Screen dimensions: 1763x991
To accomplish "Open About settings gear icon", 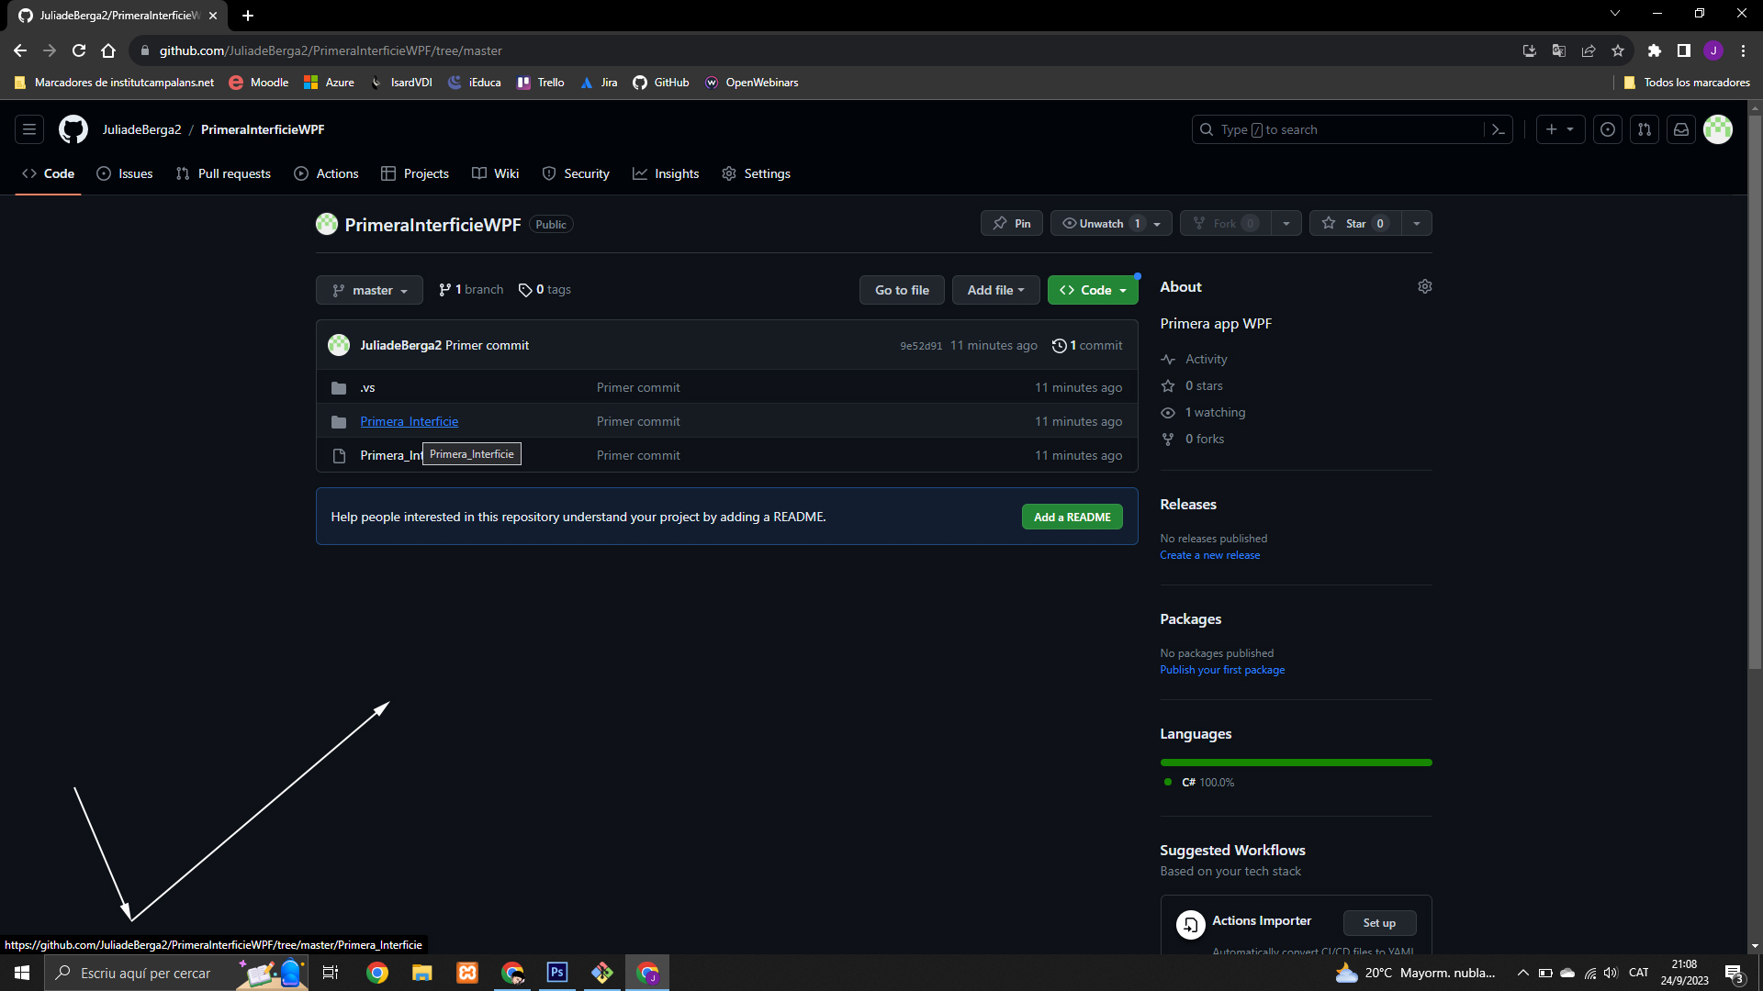I will coord(1424,286).
